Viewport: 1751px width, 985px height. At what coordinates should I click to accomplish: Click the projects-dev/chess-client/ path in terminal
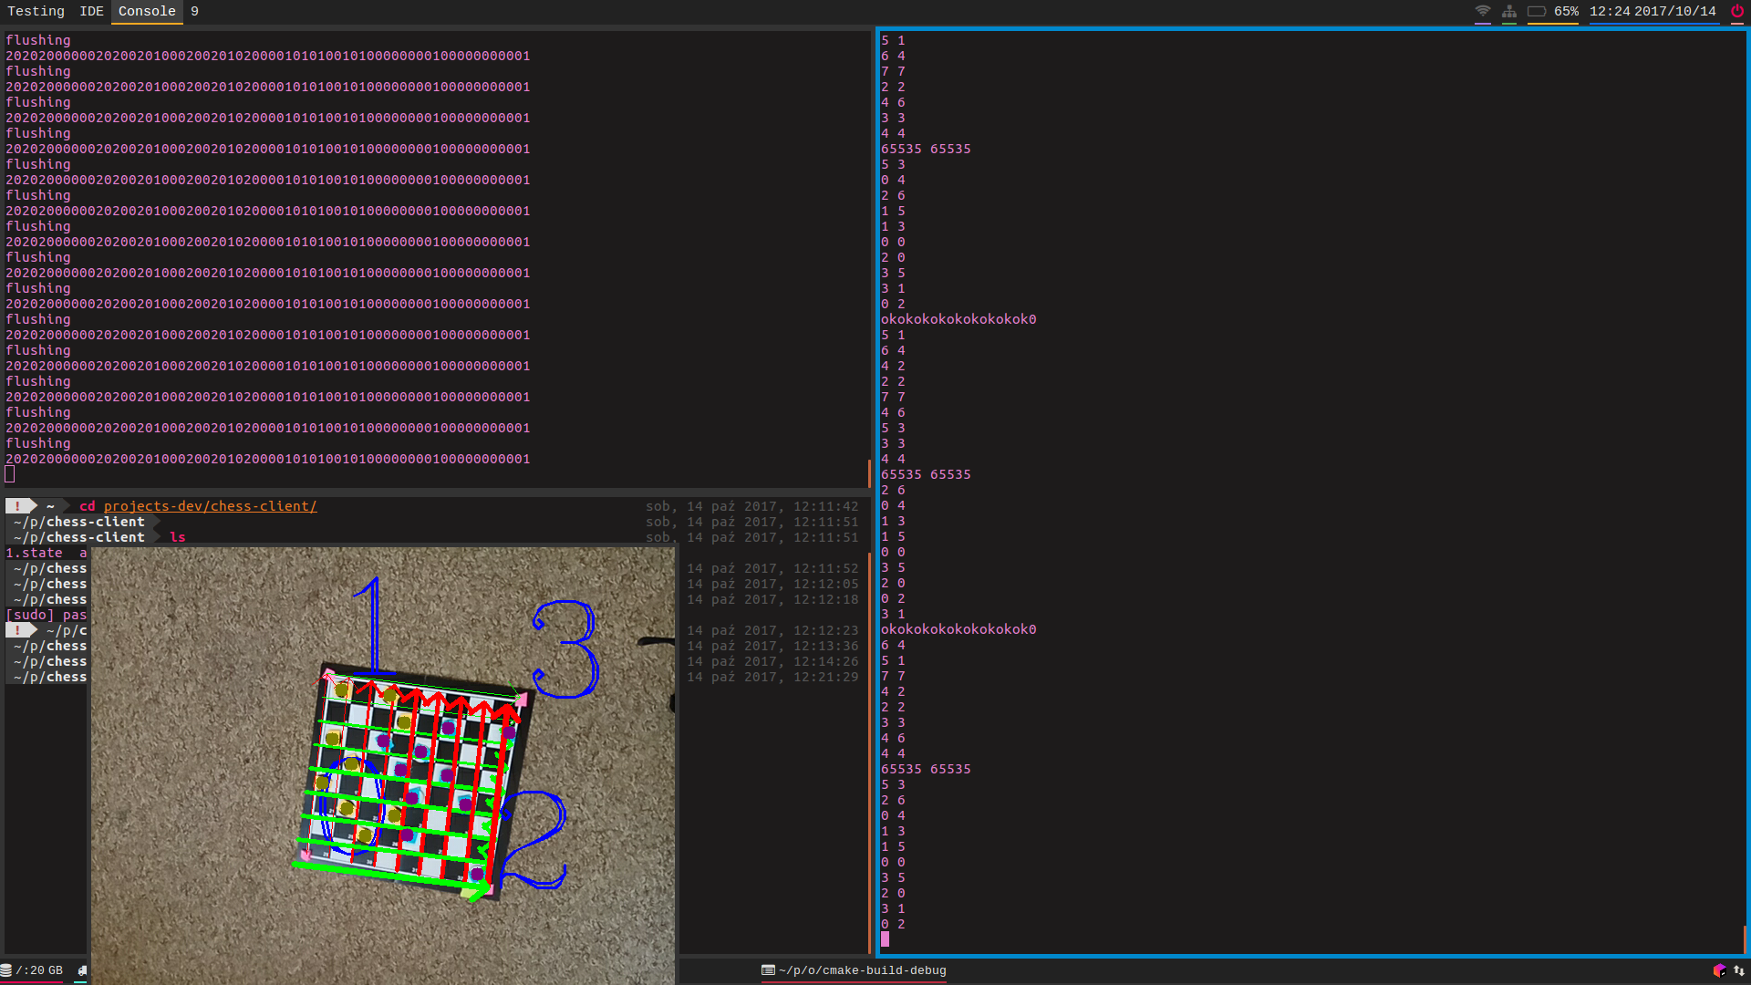click(x=210, y=506)
